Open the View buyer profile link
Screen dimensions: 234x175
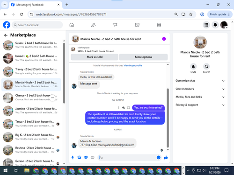tap(133, 65)
